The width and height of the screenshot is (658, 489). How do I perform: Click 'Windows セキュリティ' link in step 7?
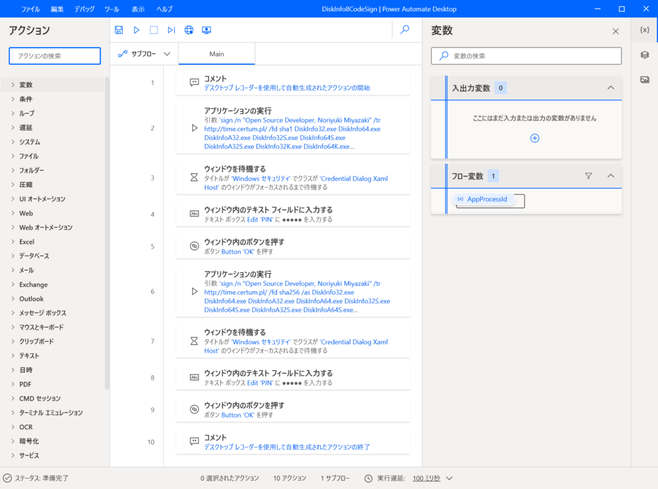pyautogui.click(x=261, y=342)
